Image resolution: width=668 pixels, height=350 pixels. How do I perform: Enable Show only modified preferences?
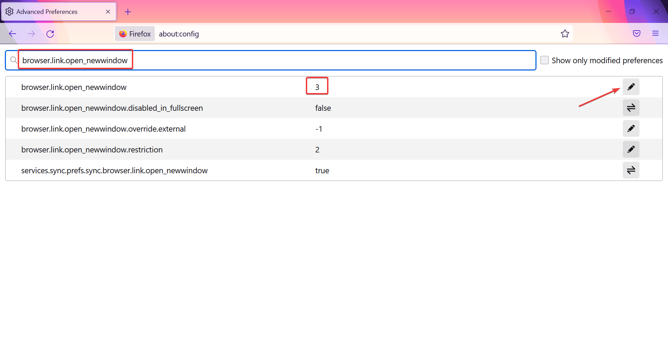click(544, 60)
